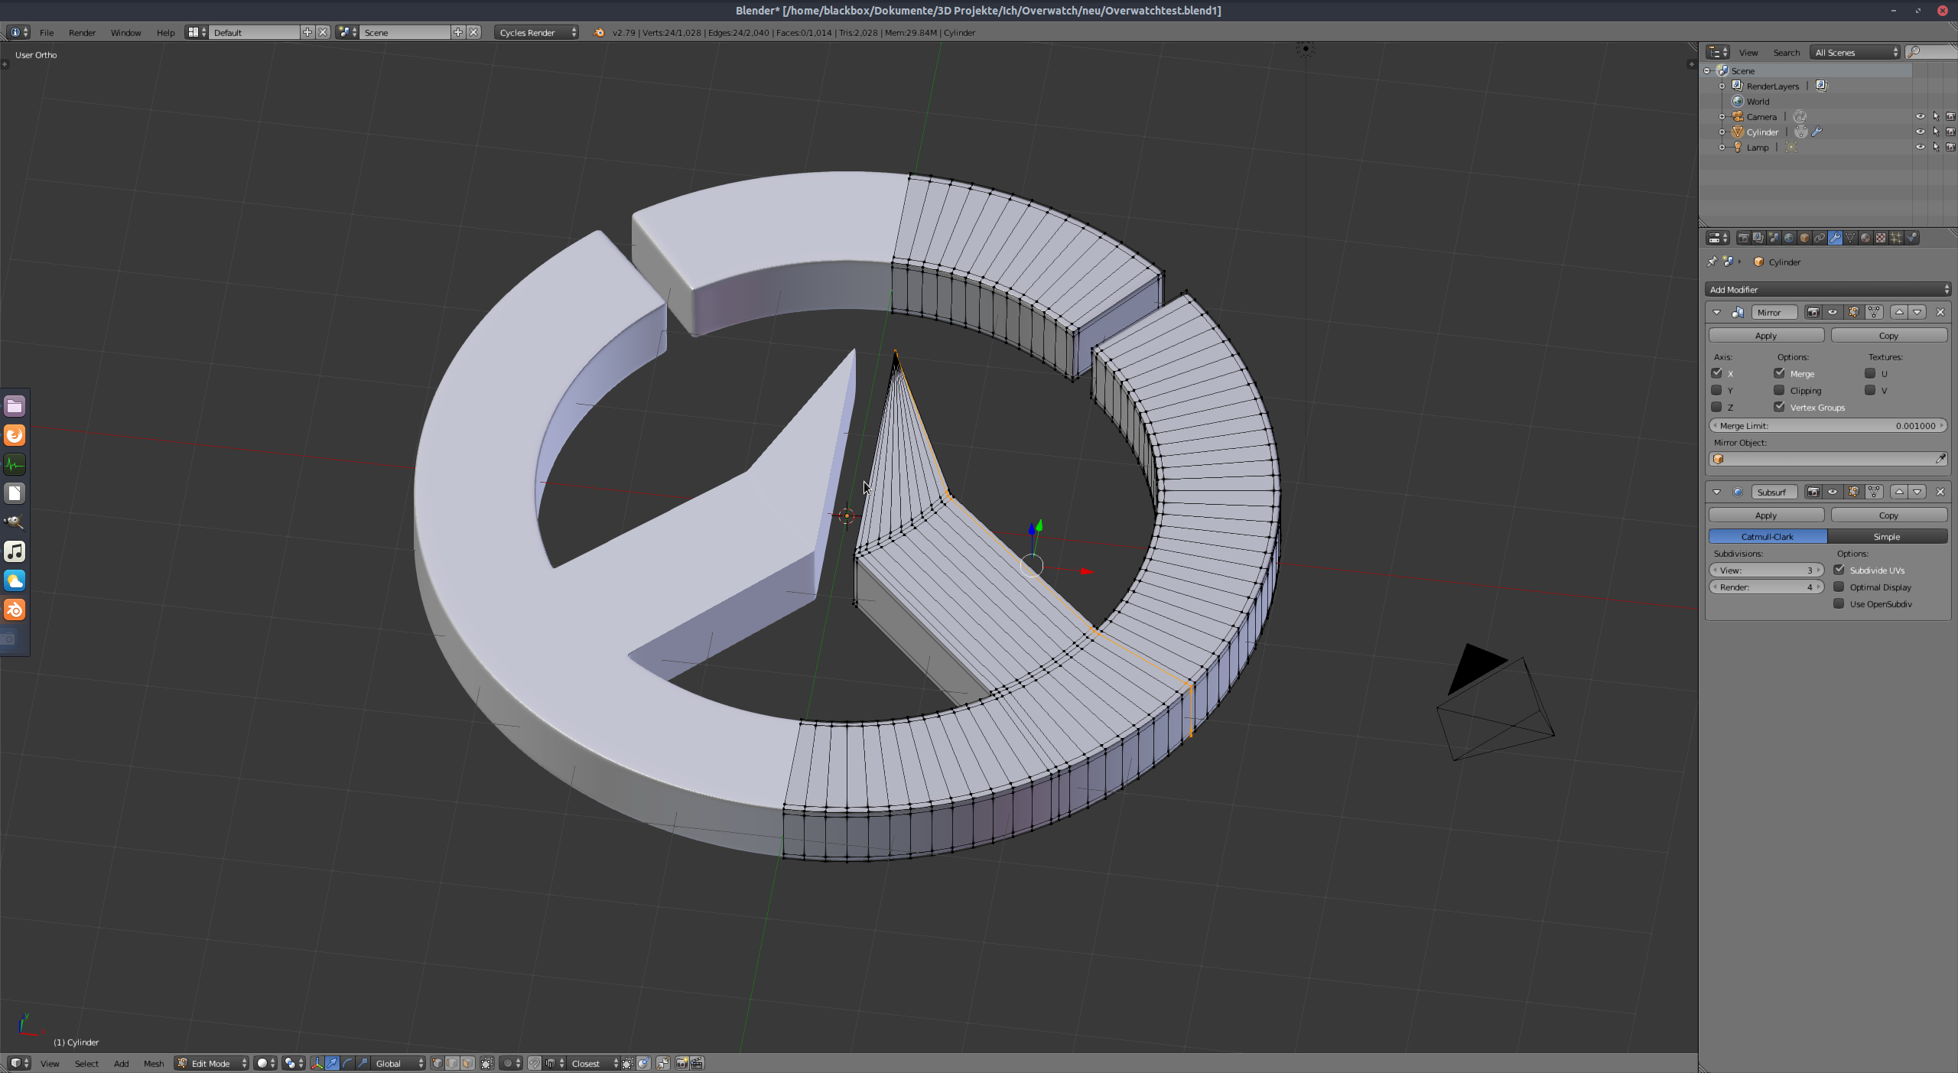Open the Mesh Data properties tab (triangle)

1850,238
